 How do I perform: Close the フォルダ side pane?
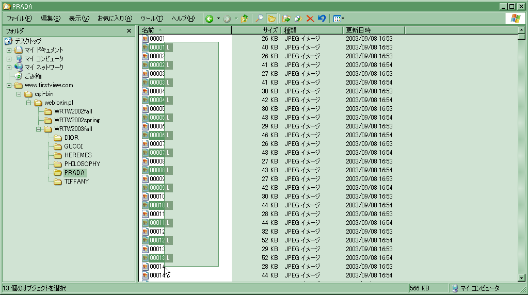[129, 31]
